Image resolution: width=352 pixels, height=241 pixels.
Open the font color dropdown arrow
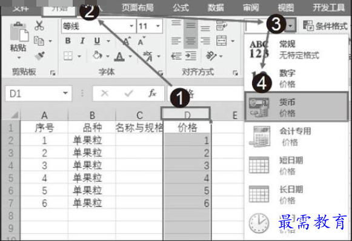click(x=130, y=56)
